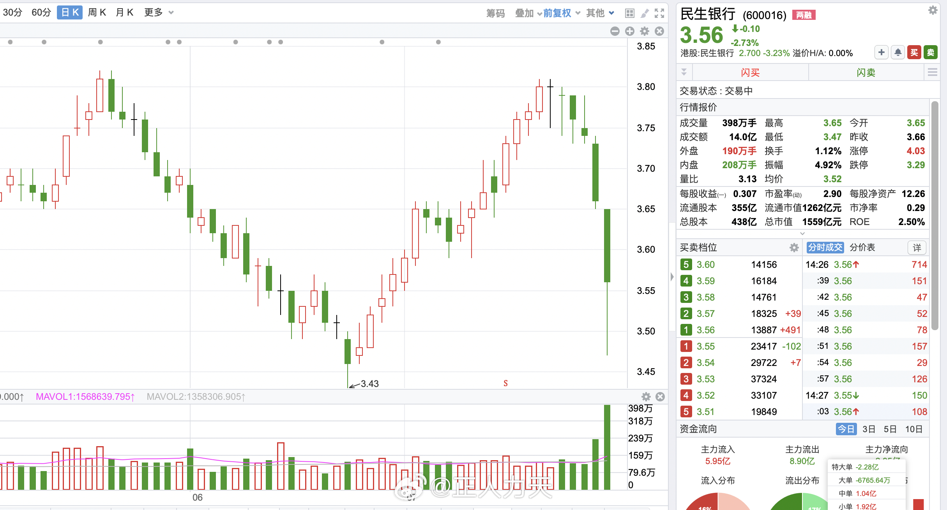Click MAVOL2 indicator label
This screenshot has height=510, width=947.
196,397
